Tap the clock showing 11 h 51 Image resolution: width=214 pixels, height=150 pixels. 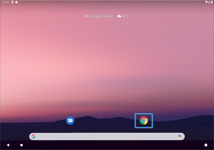pos(5,2)
